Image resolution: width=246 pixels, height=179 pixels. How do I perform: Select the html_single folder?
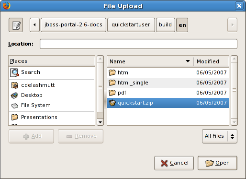(x=168, y=83)
